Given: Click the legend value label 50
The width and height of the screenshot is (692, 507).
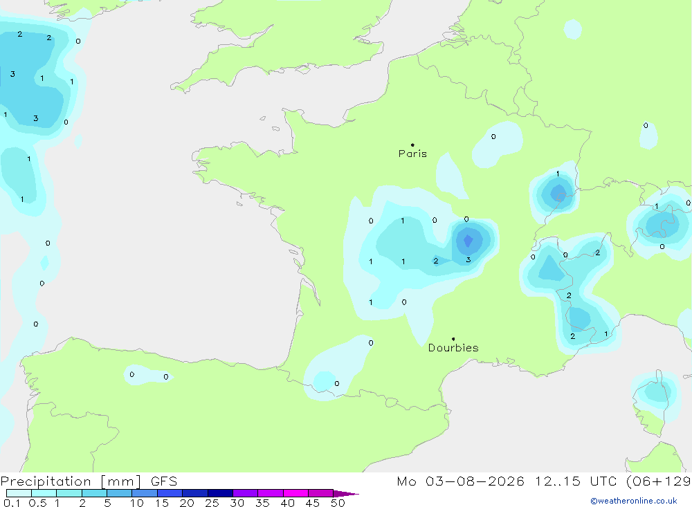Looking at the screenshot, I should [x=338, y=503].
